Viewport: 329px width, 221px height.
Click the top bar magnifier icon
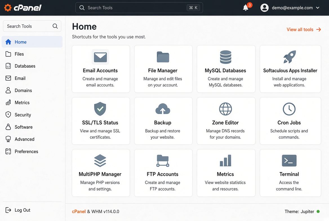82,8
